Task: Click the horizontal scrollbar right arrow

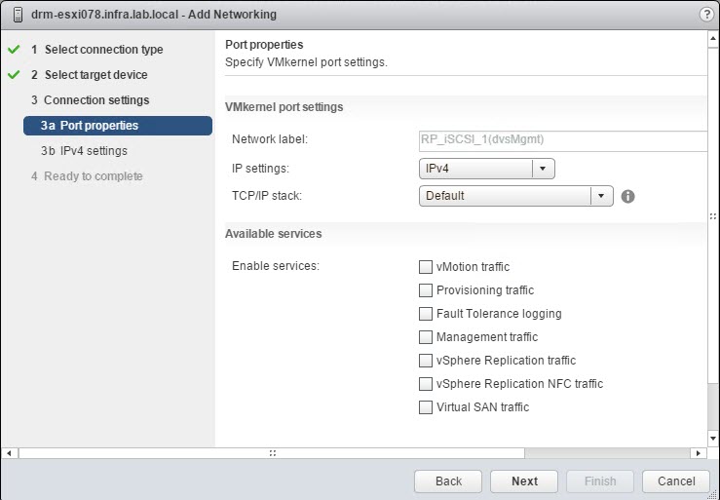Action: 698,453
